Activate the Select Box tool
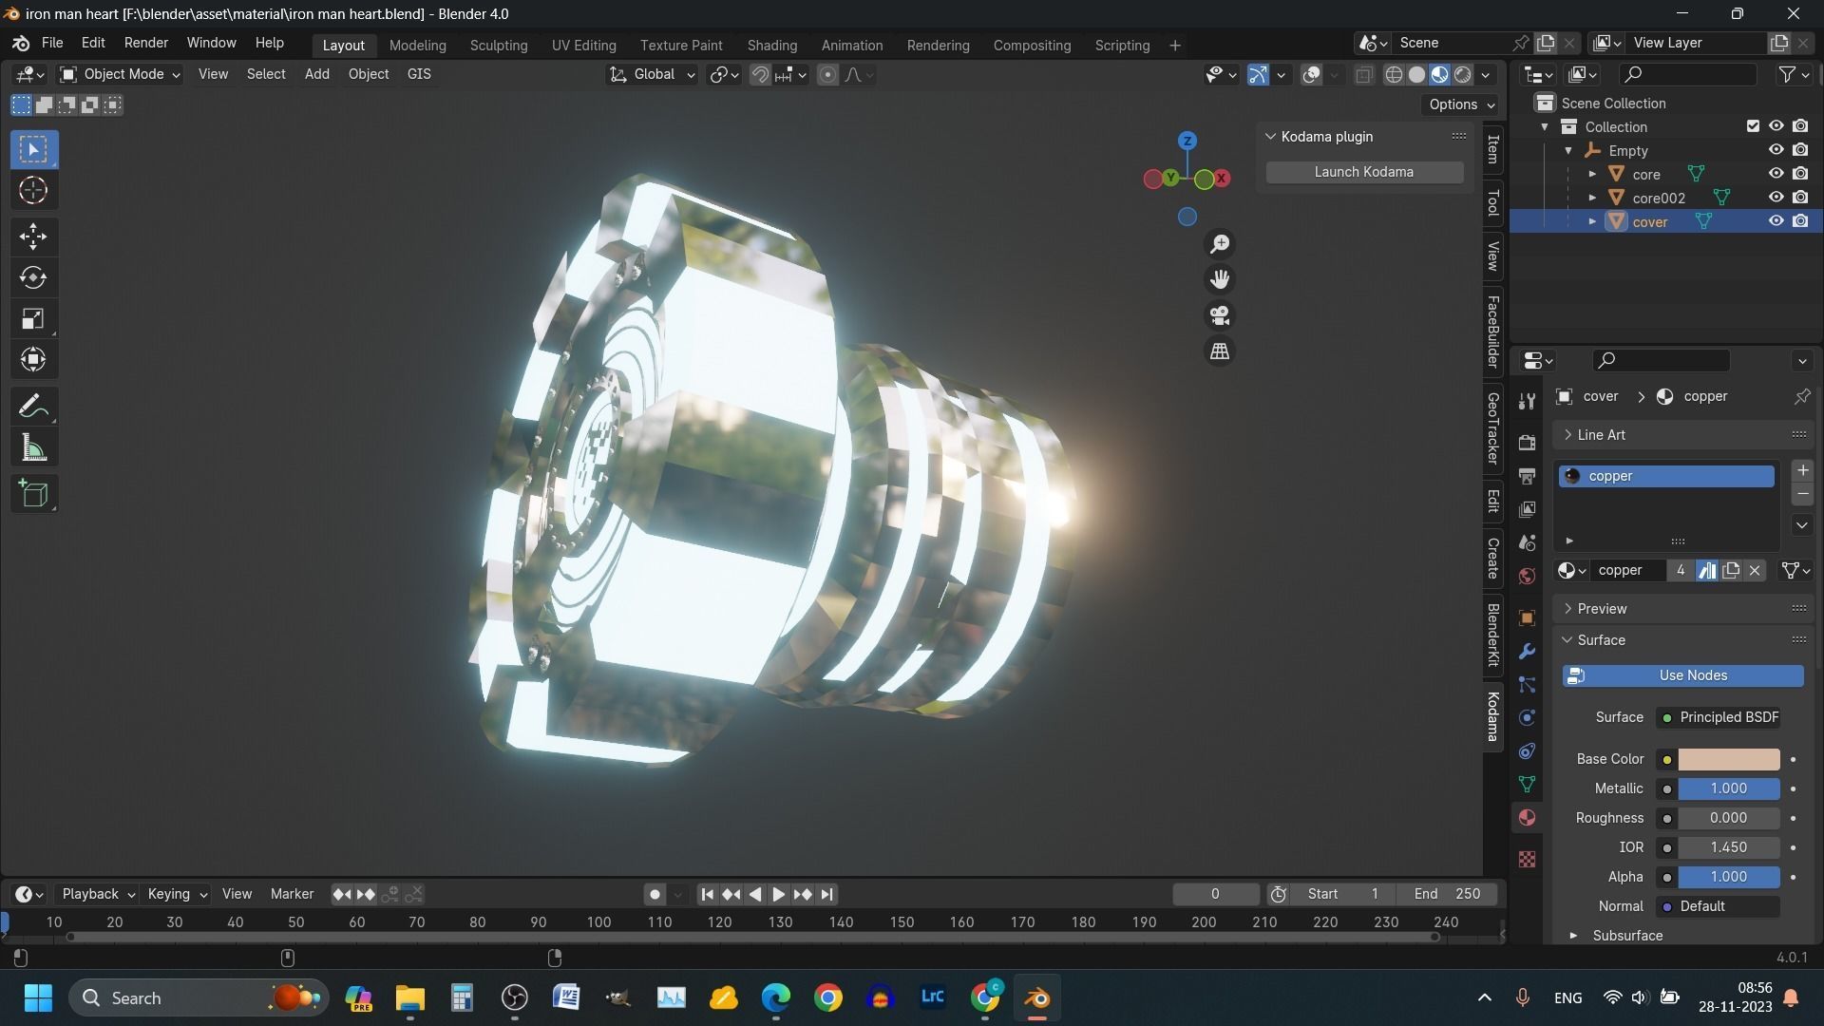1824x1026 pixels. coord(33,149)
